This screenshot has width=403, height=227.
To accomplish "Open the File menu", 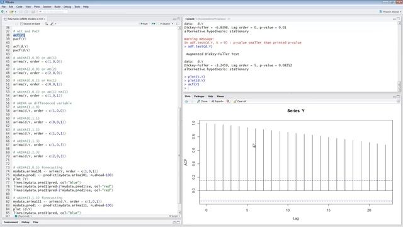I will point(4,7).
